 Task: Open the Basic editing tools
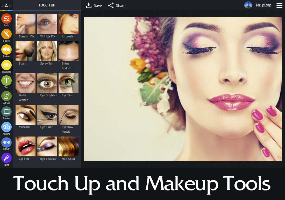click(6, 19)
